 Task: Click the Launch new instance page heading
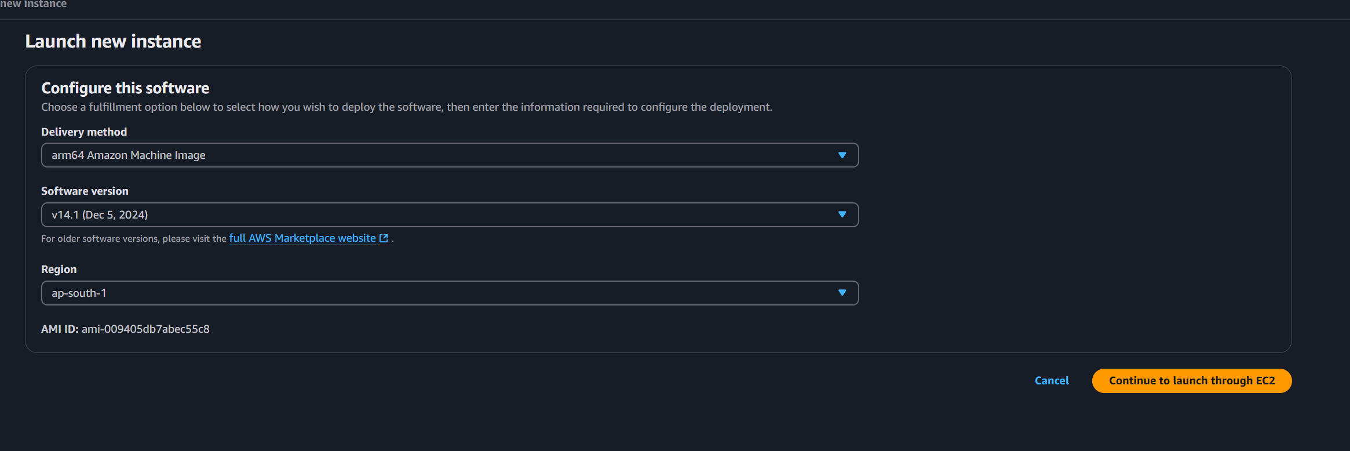coord(113,42)
